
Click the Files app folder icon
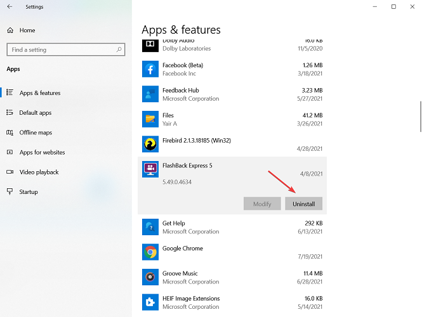pyautogui.click(x=150, y=119)
